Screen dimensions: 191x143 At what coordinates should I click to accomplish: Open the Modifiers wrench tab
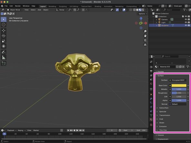[x=151, y=99]
